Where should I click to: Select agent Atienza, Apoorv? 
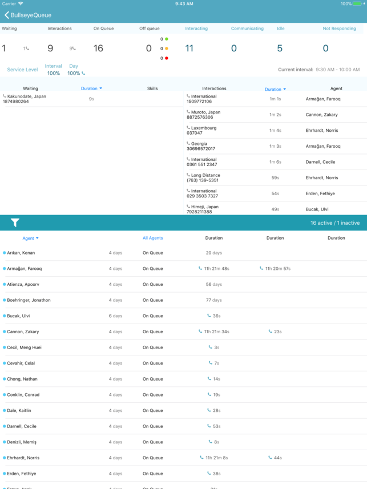[23, 284]
